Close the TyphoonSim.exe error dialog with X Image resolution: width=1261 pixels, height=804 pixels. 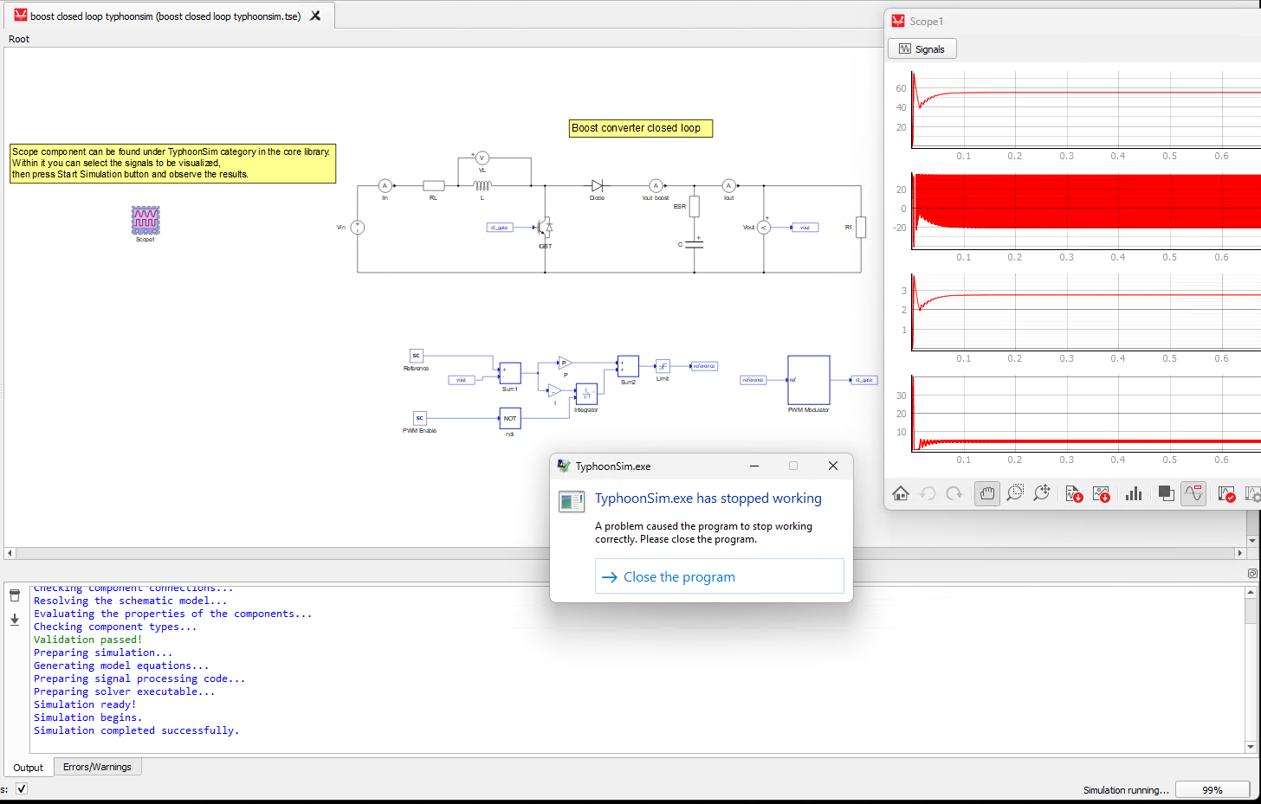pyautogui.click(x=833, y=466)
